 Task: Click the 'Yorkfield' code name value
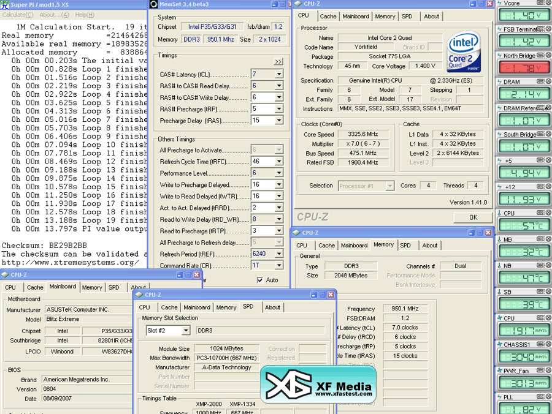click(366, 47)
